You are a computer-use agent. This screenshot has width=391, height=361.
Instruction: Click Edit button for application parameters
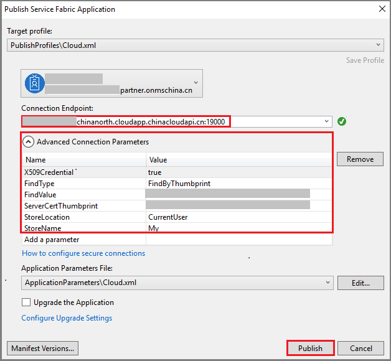(x=360, y=283)
